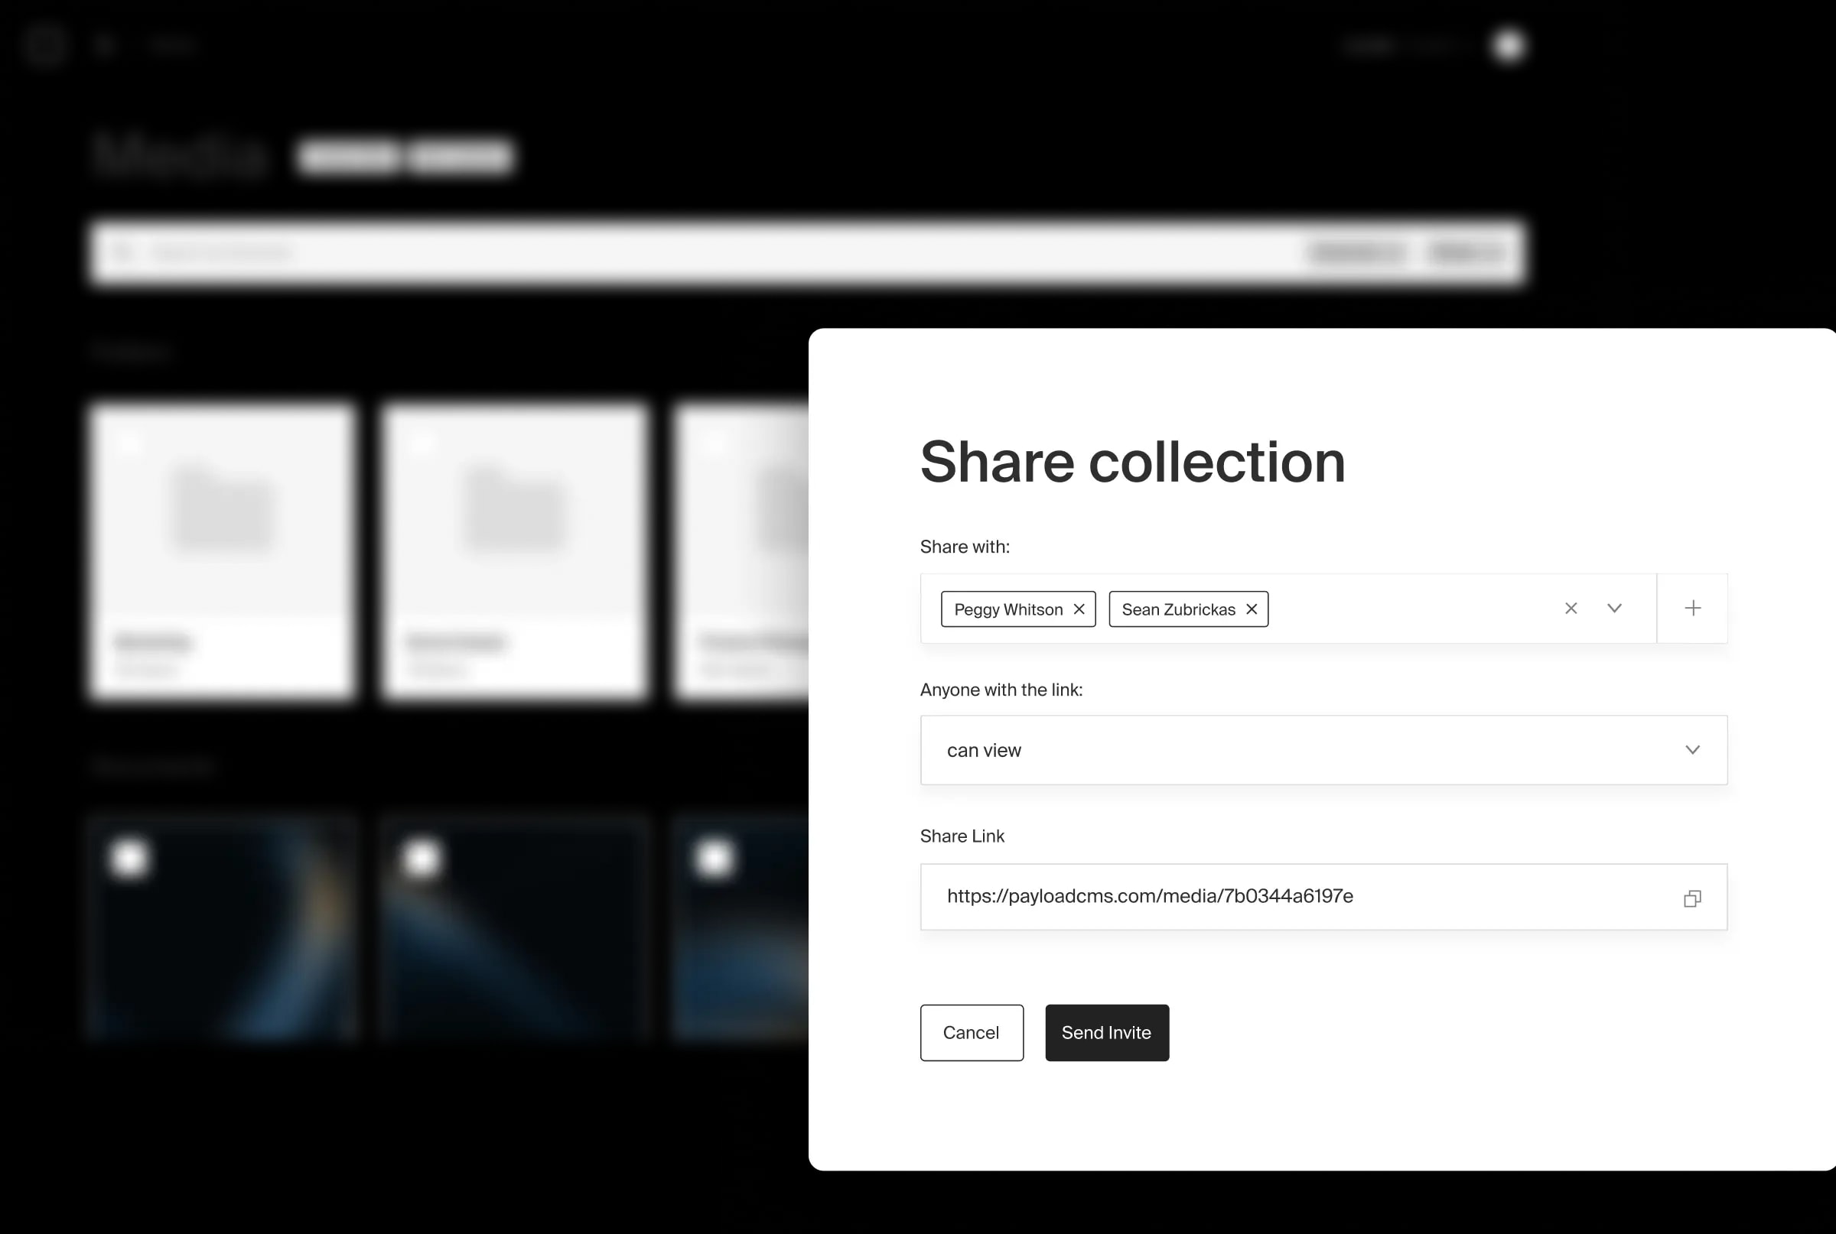
Task: Clear all recipients with the X icon
Action: [x=1571, y=608]
